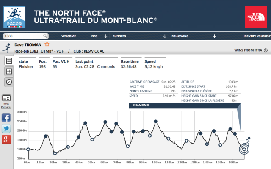Open the UTMB logo in the header

click(x=14, y=17)
